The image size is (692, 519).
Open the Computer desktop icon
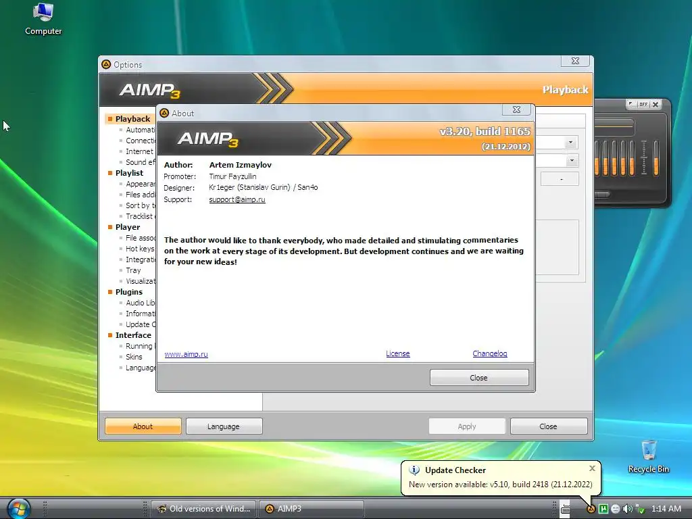coord(43,20)
